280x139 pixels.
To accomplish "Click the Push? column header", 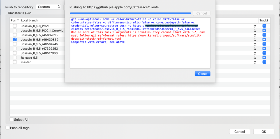I will tap(15, 20).
